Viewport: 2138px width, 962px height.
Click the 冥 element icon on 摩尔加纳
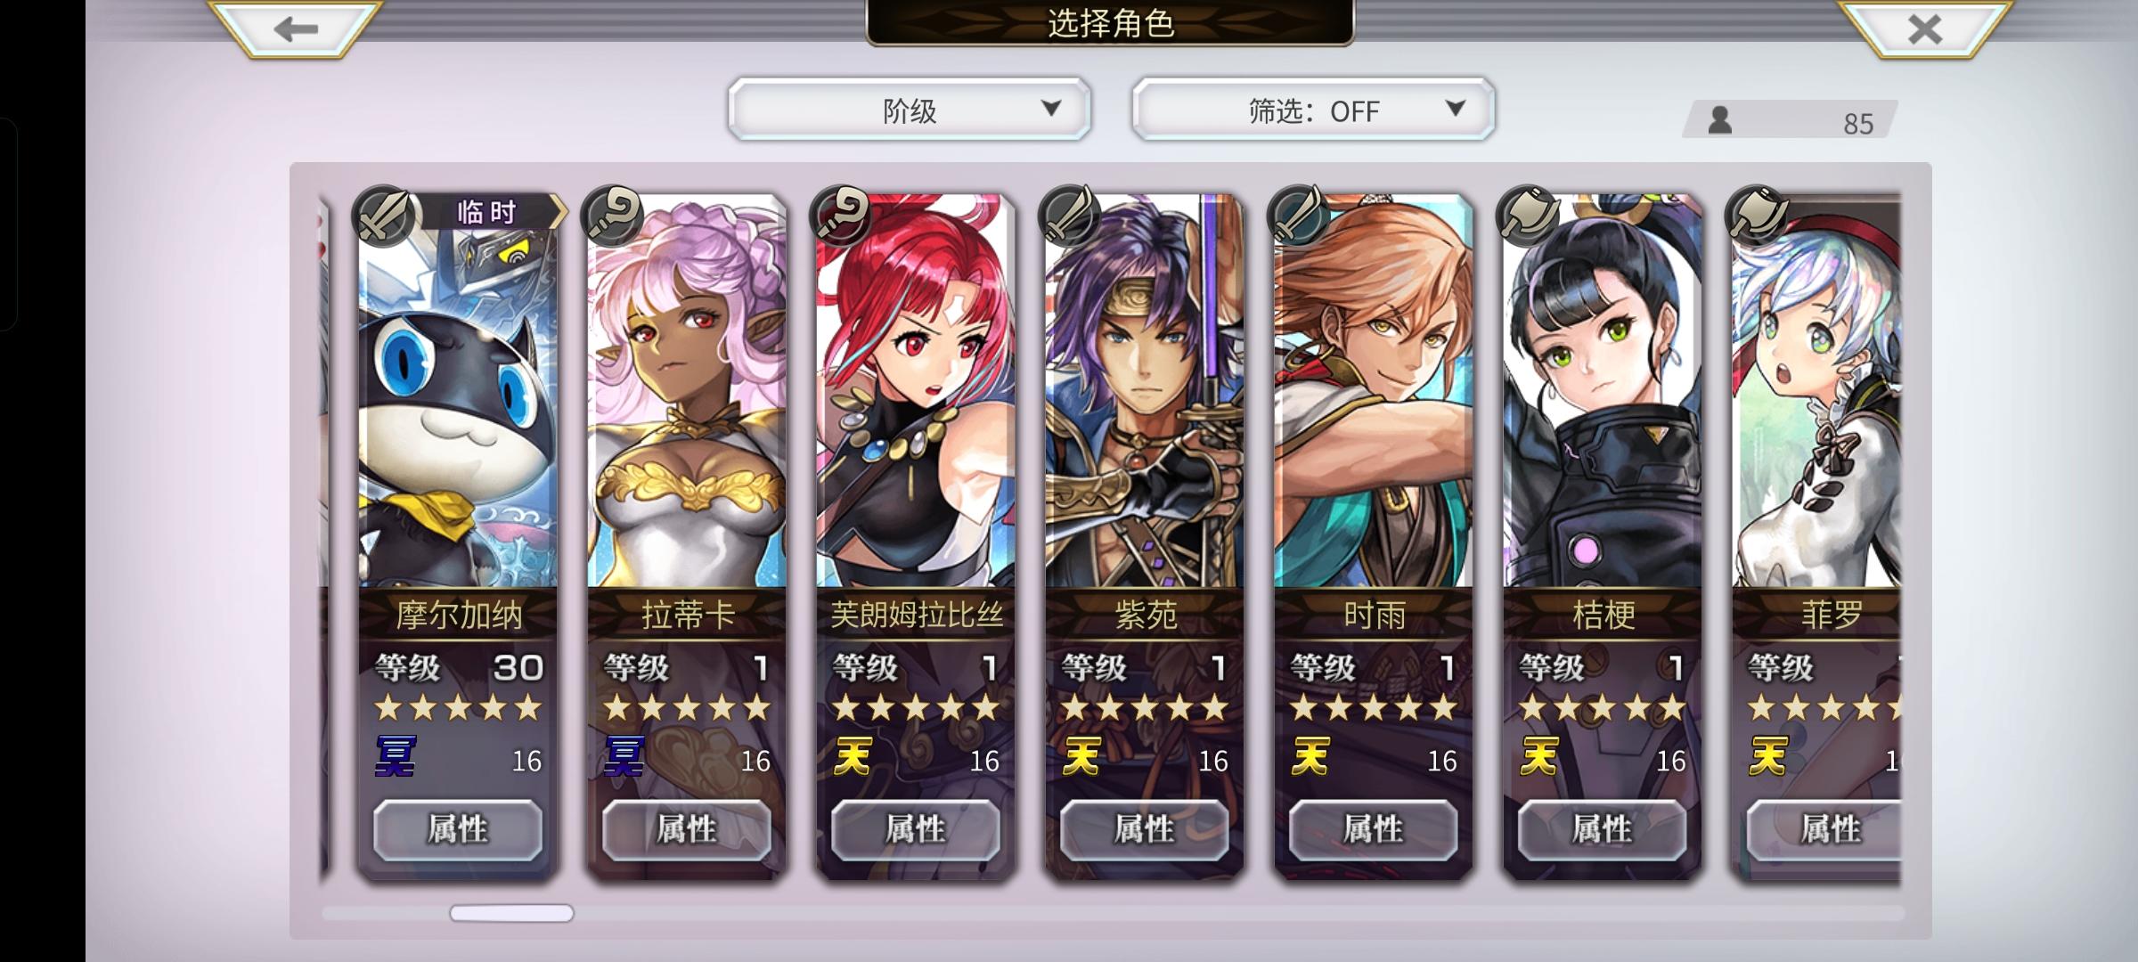(396, 756)
